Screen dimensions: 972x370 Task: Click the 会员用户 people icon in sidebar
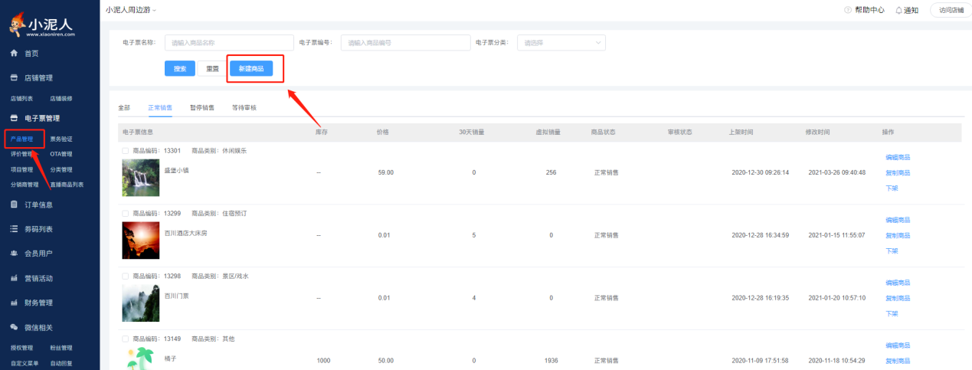tap(14, 254)
